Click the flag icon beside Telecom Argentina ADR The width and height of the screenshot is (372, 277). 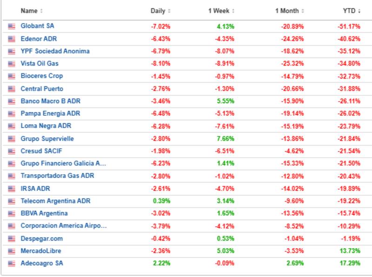pyautogui.click(x=12, y=201)
